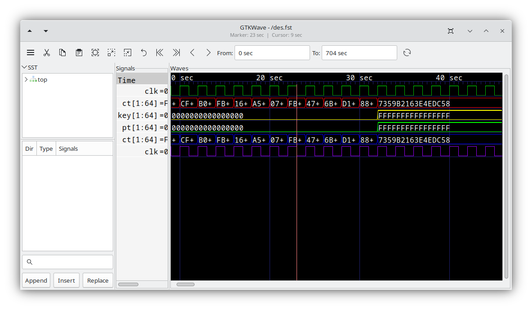Find the next signal edge
The image size is (532, 310).
tap(208, 52)
